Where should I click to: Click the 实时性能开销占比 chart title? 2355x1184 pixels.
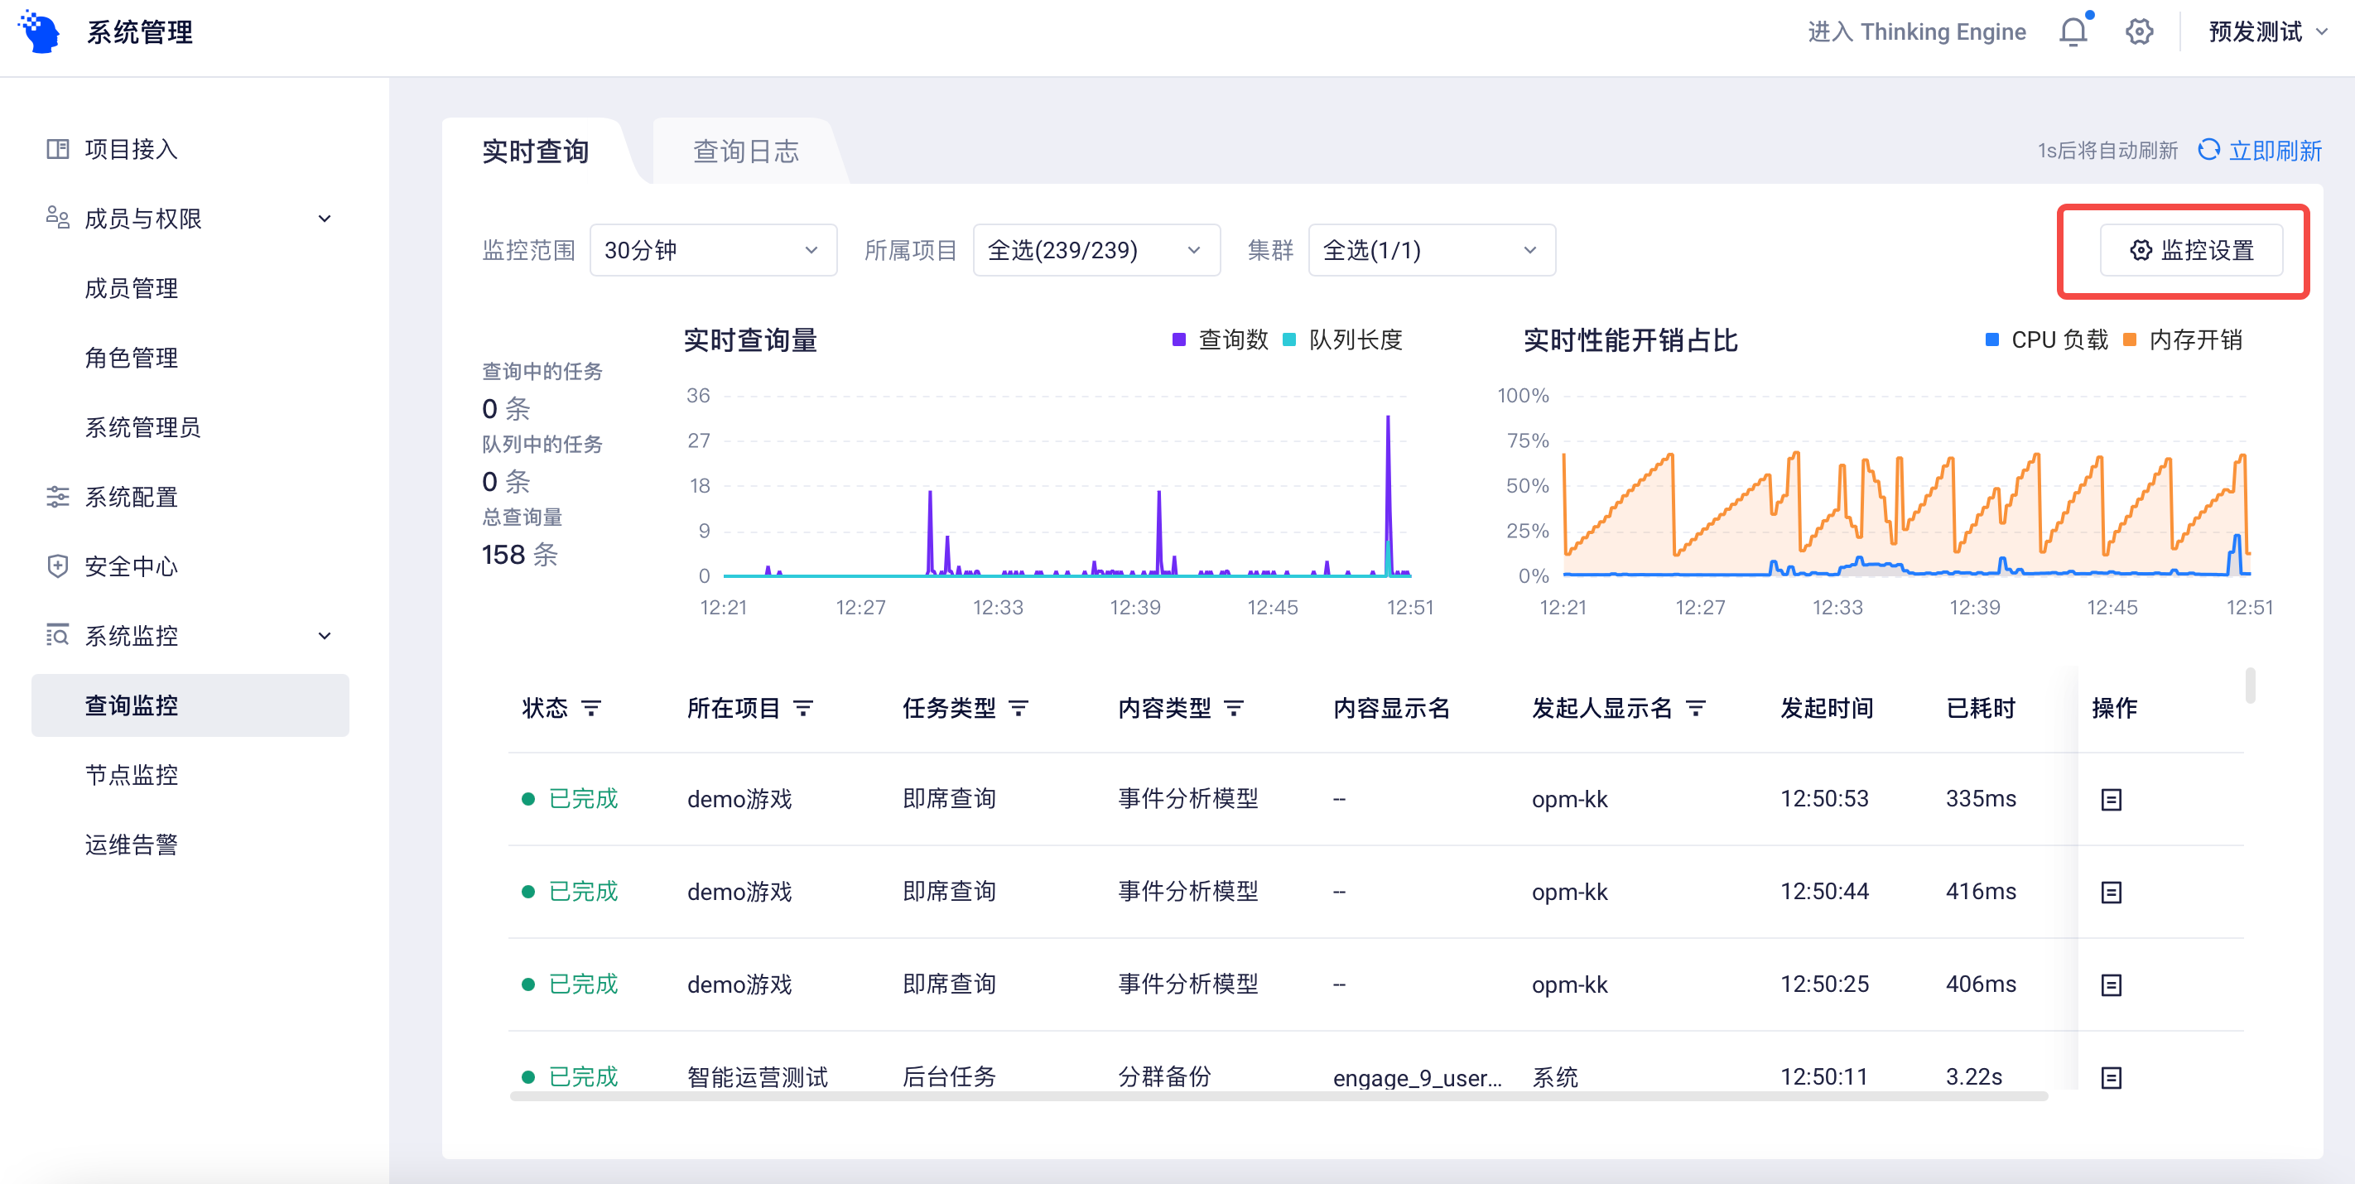coord(1630,340)
